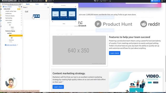Click Learn more under Content marketing strategy

pyautogui.click(x=58, y=87)
